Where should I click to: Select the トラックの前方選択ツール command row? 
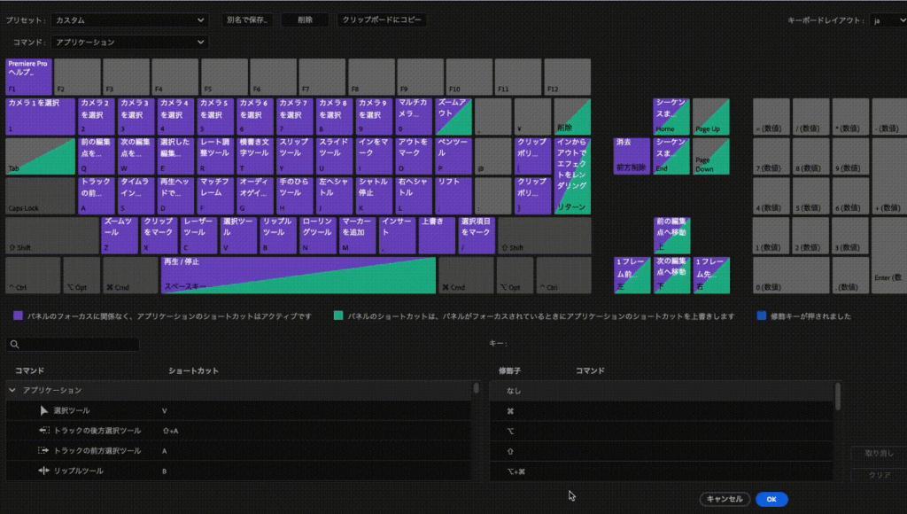[238, 450]
